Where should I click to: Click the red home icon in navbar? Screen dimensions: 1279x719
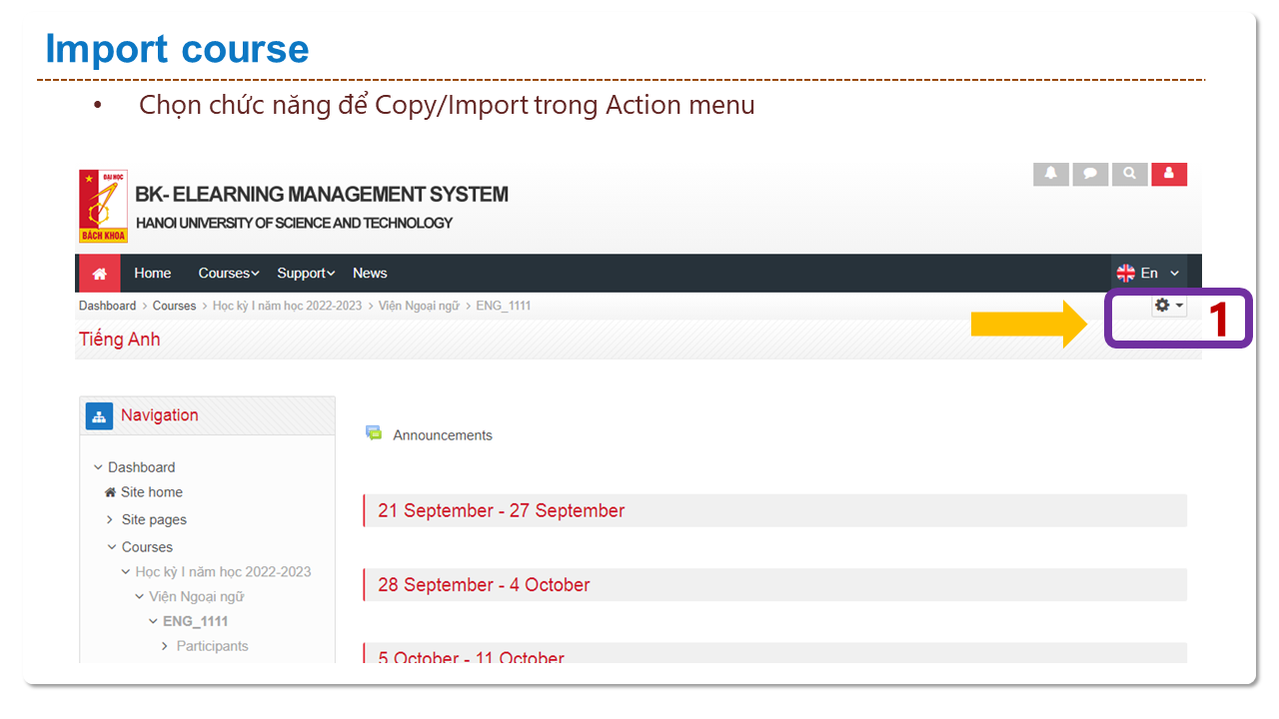[x=99, y=274]
